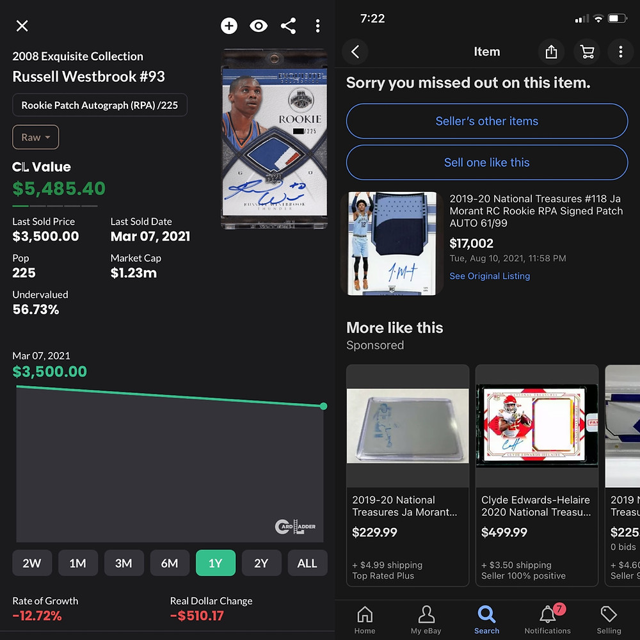The height and width of the screenshot is (640, 640).
Task: Tap Sell one like this
Action: pyautogui.click(x=487, y=163)
